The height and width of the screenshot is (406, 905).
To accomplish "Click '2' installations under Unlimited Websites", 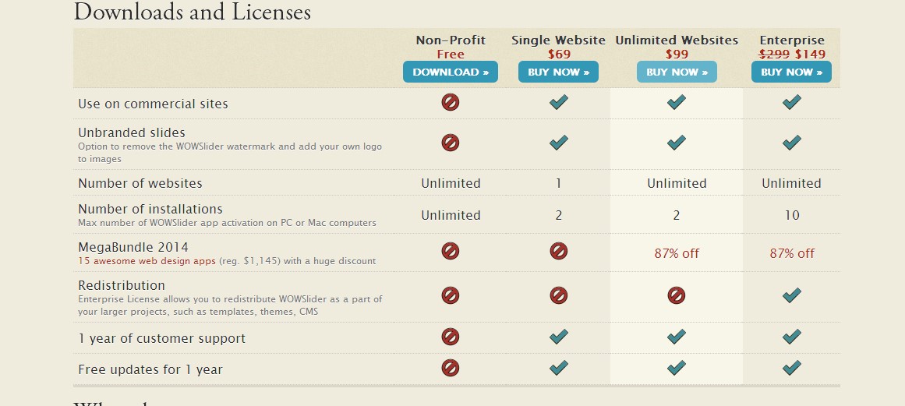I will [677, 215].
